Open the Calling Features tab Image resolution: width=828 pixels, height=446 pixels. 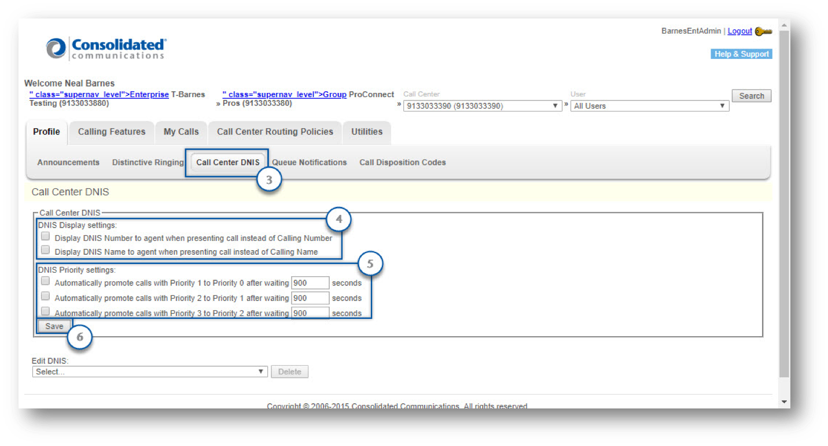coord(112,132)
